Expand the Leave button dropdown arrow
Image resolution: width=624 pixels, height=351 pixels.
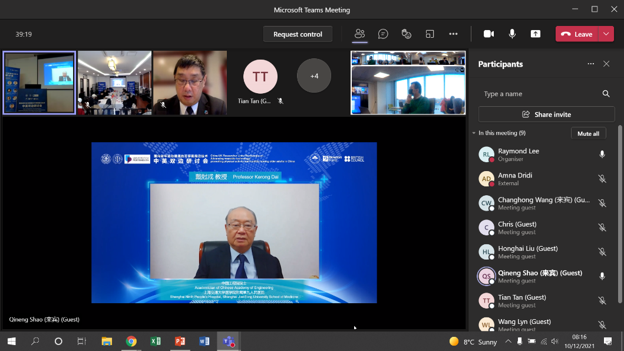pyautogui.click(x=606, y=34)
